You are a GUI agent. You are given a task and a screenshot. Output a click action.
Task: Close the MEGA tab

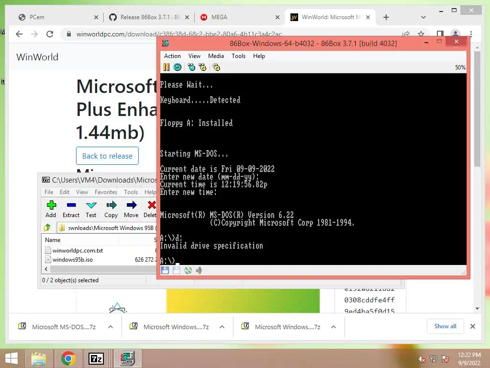(278, 17)
